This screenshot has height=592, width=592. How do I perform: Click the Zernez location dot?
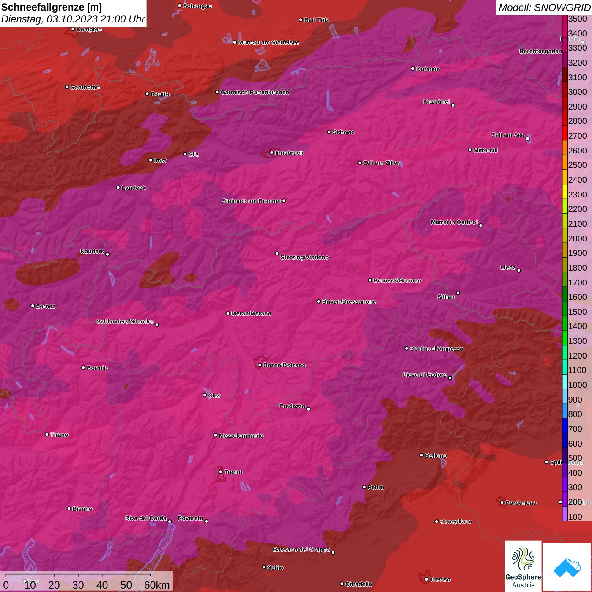(33, 306)
